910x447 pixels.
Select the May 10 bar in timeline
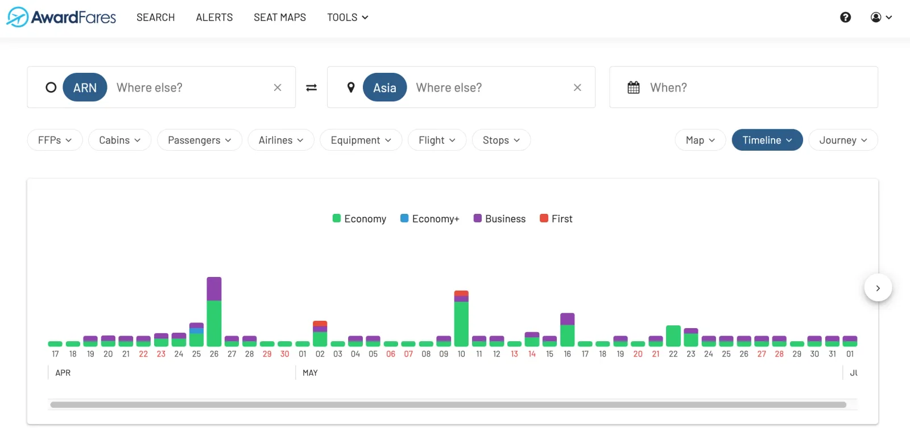click(461, 318)
